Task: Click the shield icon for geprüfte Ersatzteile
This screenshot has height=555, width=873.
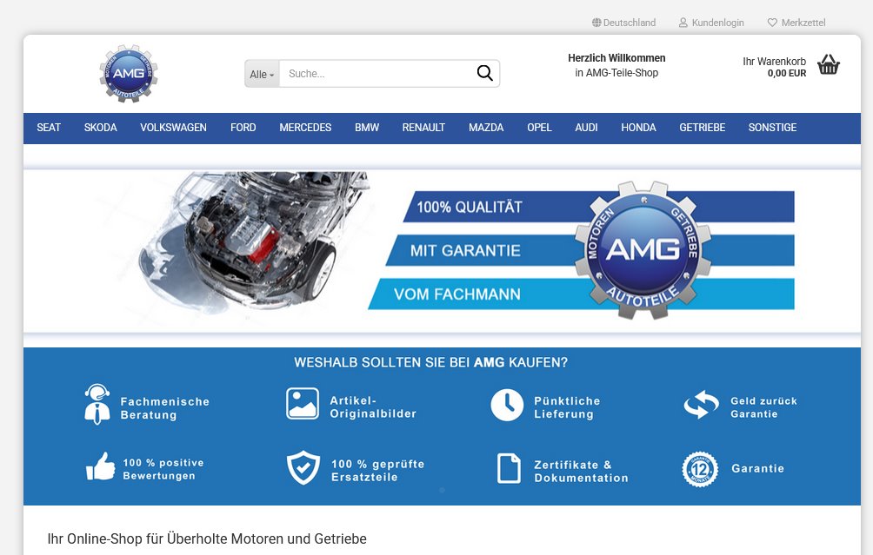Action: point(303,468)
